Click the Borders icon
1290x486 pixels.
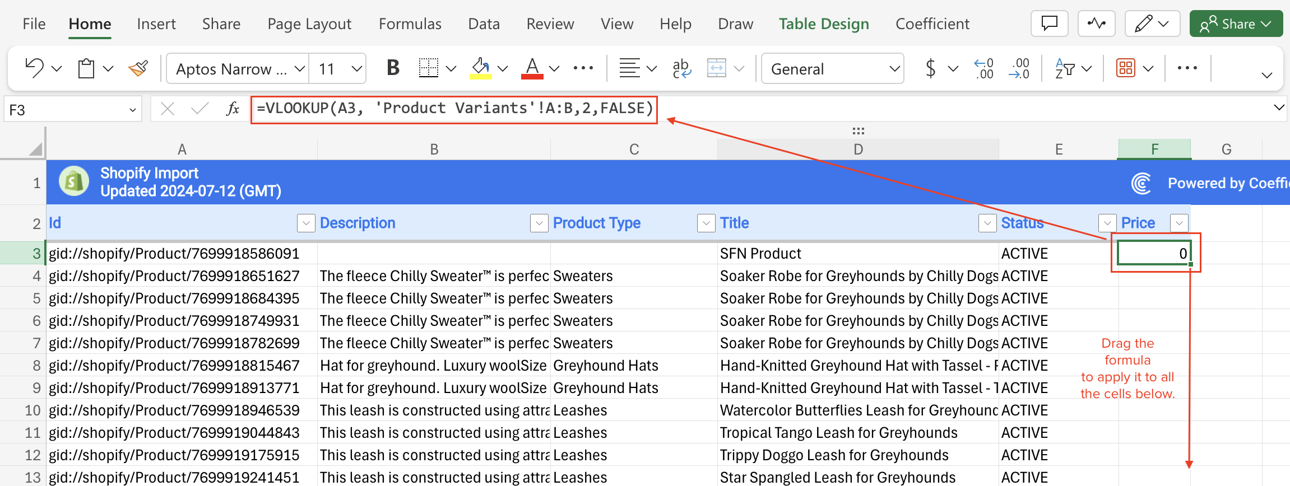429,68
